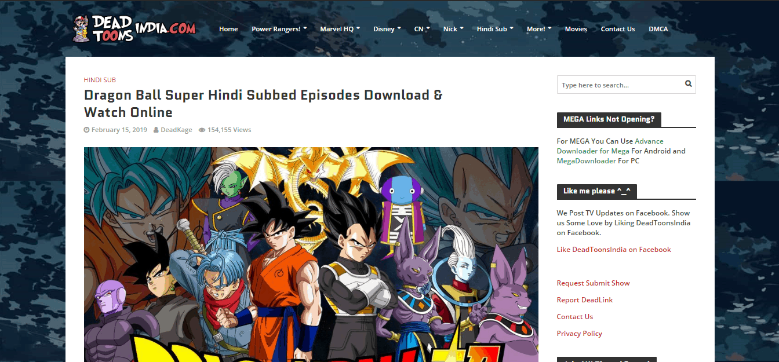Open the Contact Us navigation item
This screenshot has height=362, width=779.
pos(618,29)
